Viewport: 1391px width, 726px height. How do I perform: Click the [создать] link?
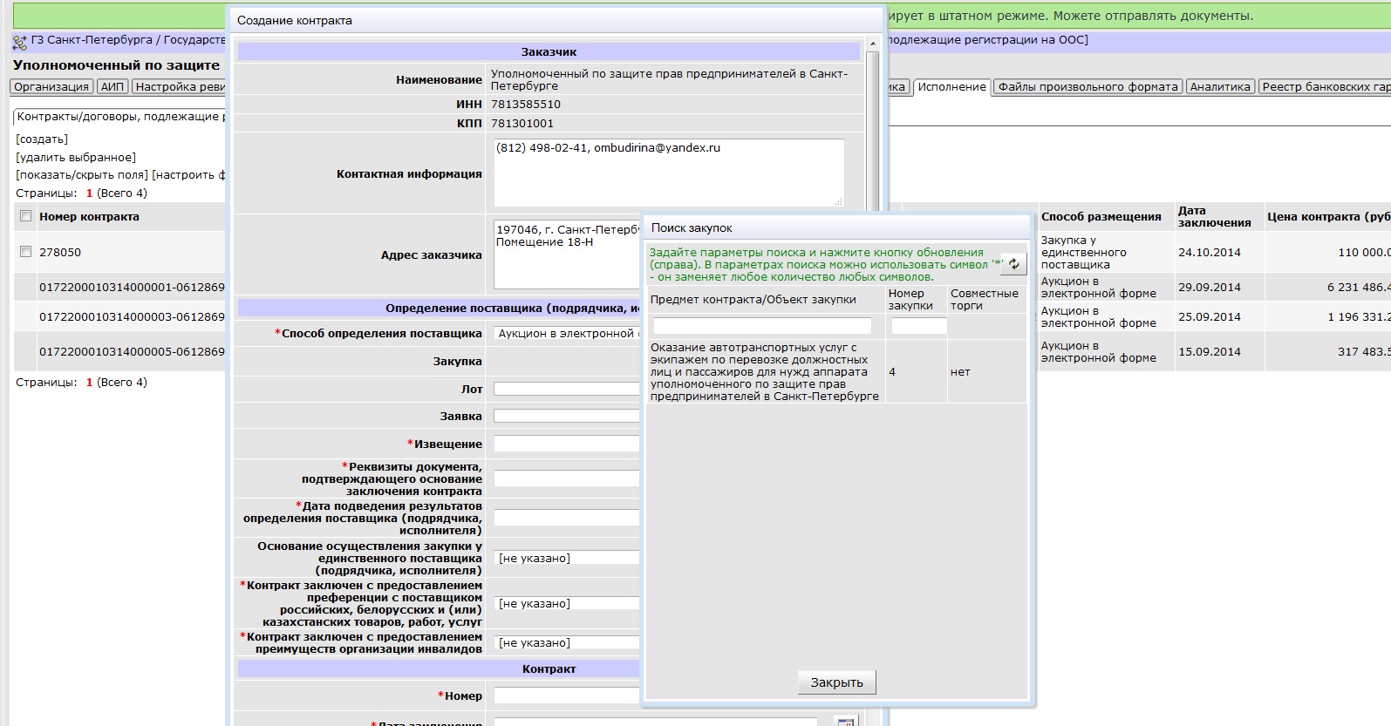[x=42, y=139]
